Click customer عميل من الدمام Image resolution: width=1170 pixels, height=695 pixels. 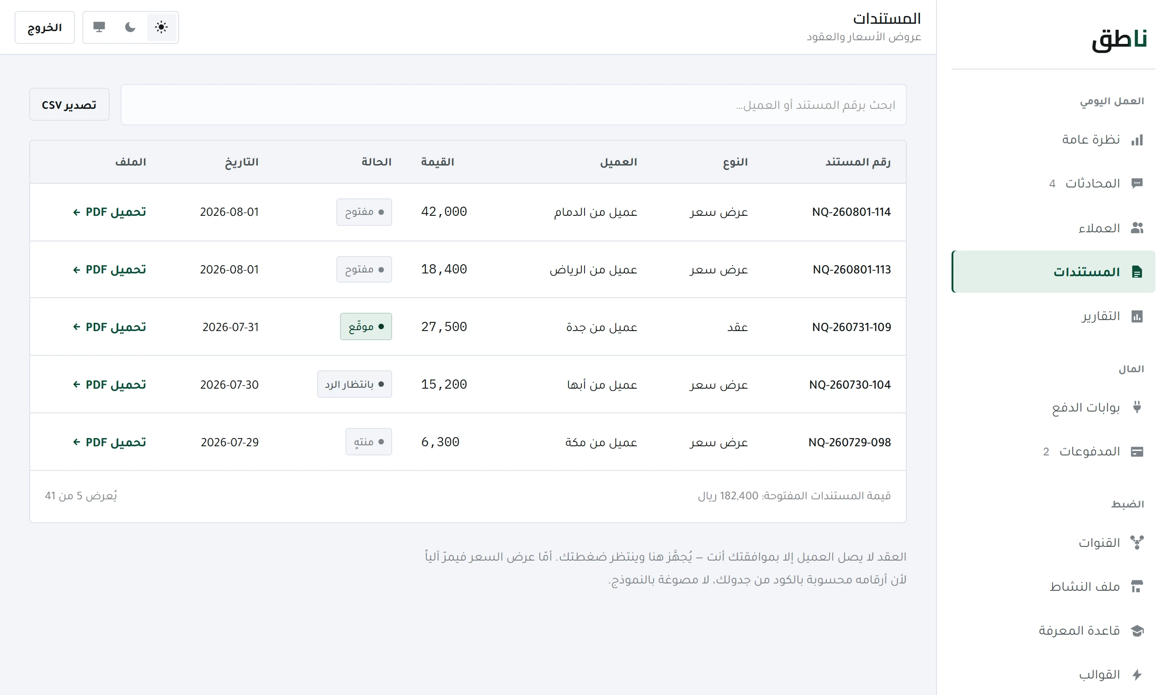click(x=596, y=212)
